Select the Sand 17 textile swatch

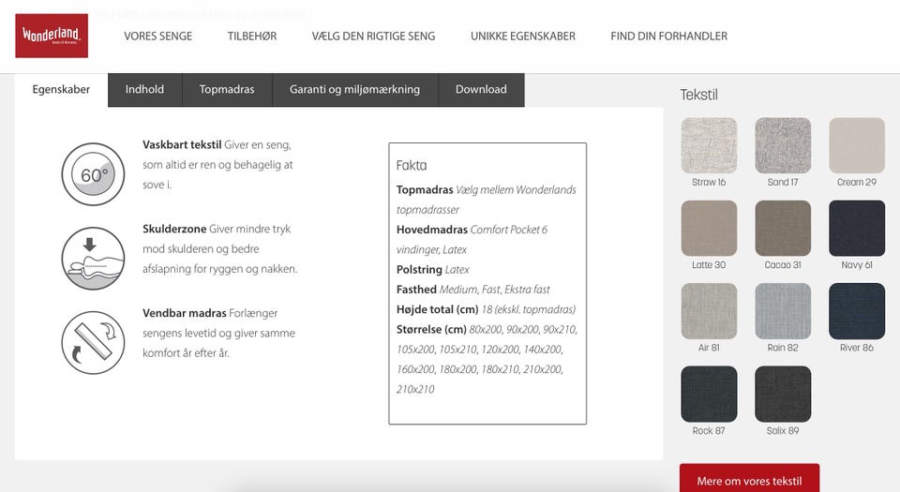point(783,145)
